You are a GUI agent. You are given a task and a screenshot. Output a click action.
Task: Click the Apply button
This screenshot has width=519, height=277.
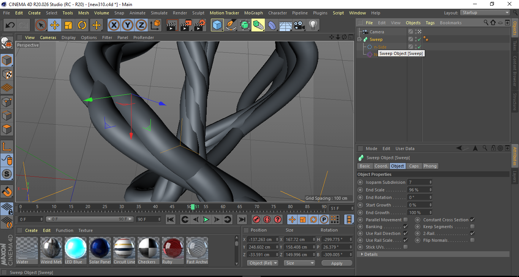[x=337, y=263]
